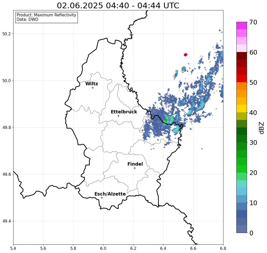Click the light blue colorbar segment above 10

(x=242, y=199)
